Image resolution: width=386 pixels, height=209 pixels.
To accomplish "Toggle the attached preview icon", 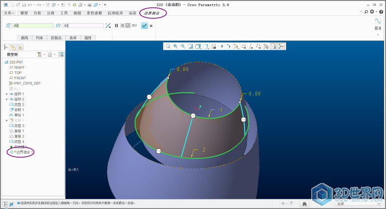I will tap(128, 26).
